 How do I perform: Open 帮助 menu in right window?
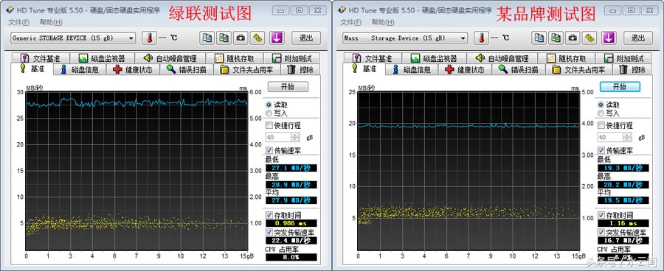click(x=383, y=22)
